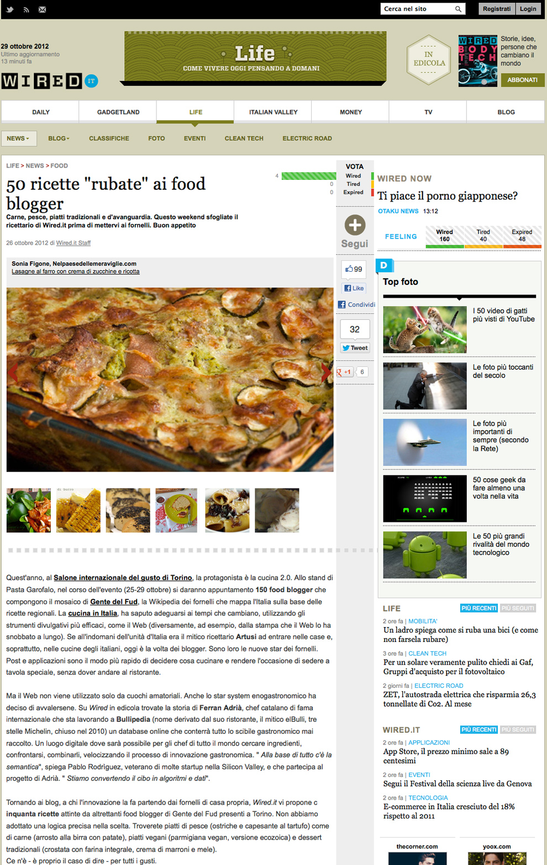Open the ITALIAN VALLEY tab
This screenshot has height=865, width=547.
tap(273, 112)
